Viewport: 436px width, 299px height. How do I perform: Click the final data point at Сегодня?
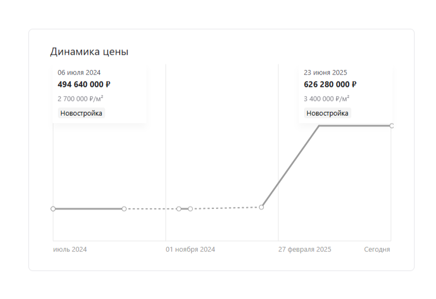[x=392, y=126]
